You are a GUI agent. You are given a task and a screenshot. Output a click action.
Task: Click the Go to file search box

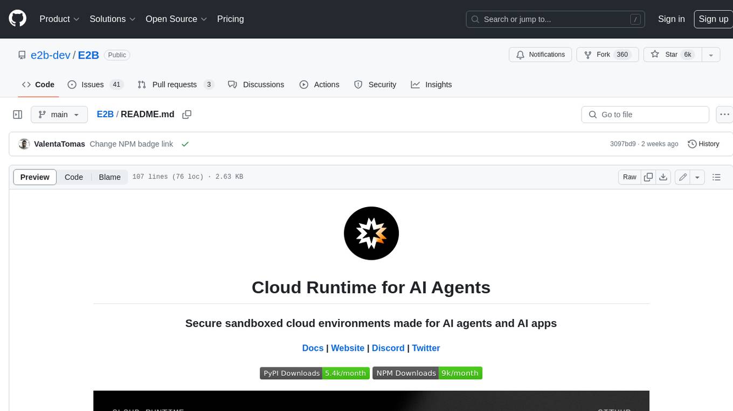(645, 115)
